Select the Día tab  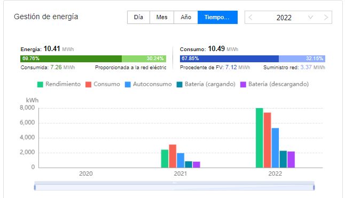[x=139, y=17]
